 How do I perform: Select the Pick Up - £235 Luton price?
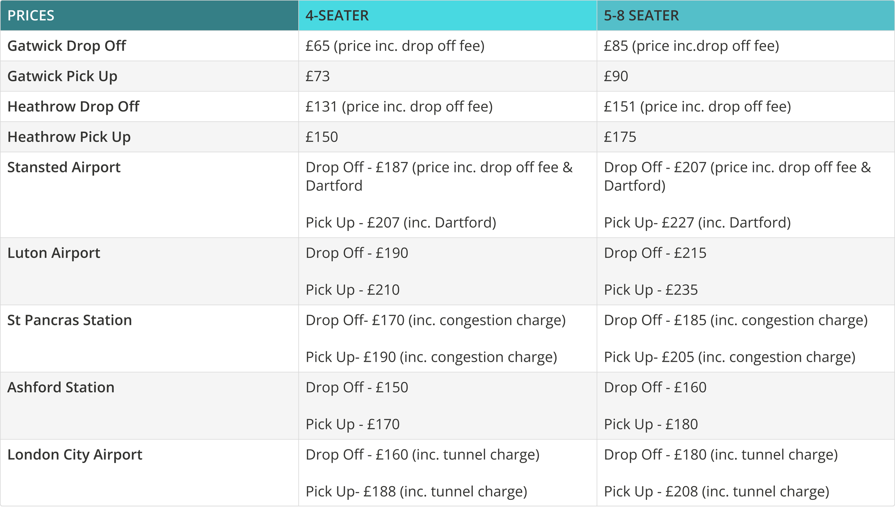coord(651,290)
